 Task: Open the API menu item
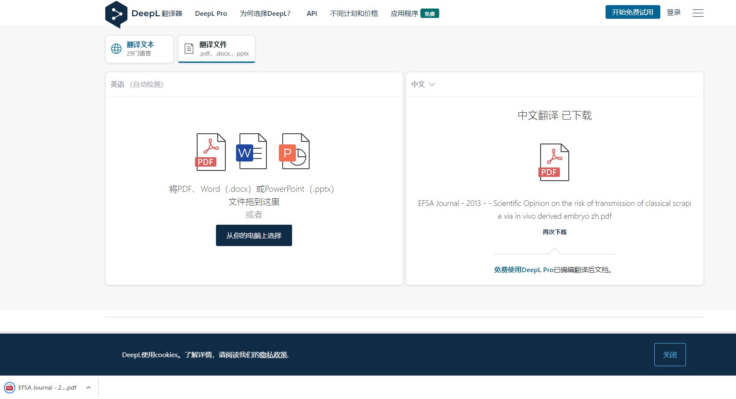click(x=312, y=14)
